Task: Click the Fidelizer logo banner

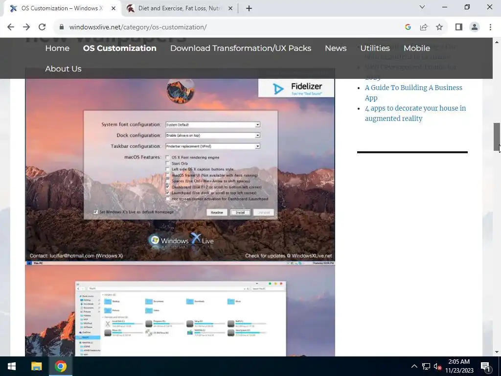Action: coord(296,89)
